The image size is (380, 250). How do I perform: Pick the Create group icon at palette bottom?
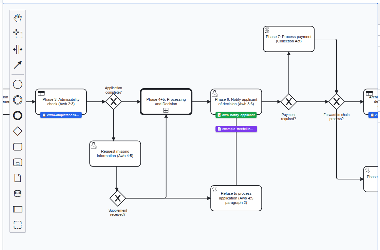click(18, 225)
